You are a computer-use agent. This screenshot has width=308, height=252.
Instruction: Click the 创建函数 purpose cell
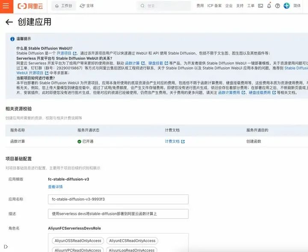tap(254, 142)
